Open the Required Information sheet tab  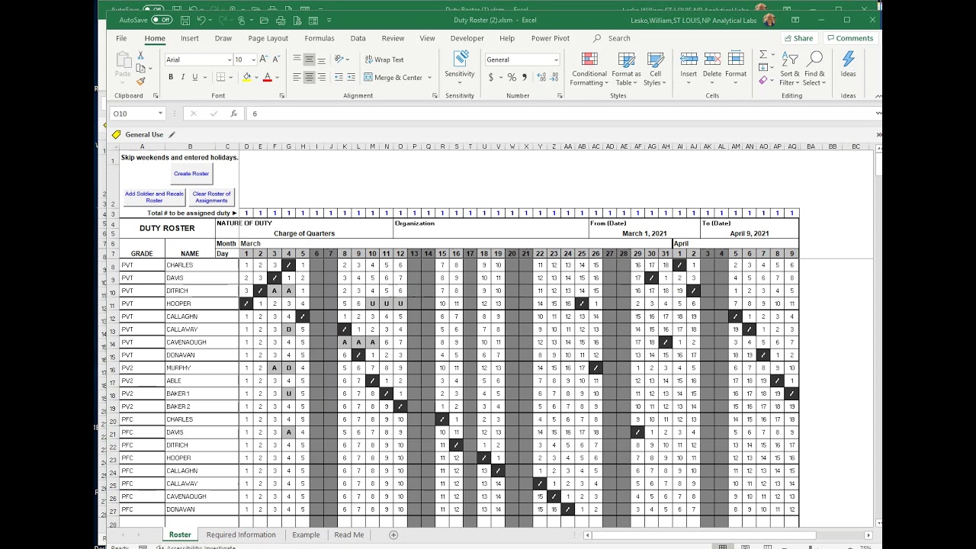(241, 535)
